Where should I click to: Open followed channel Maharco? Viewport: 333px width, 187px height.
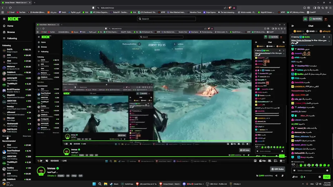click(17, 68)
